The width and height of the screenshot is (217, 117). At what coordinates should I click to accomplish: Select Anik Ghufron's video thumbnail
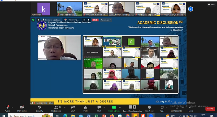(x=121, y=9)
